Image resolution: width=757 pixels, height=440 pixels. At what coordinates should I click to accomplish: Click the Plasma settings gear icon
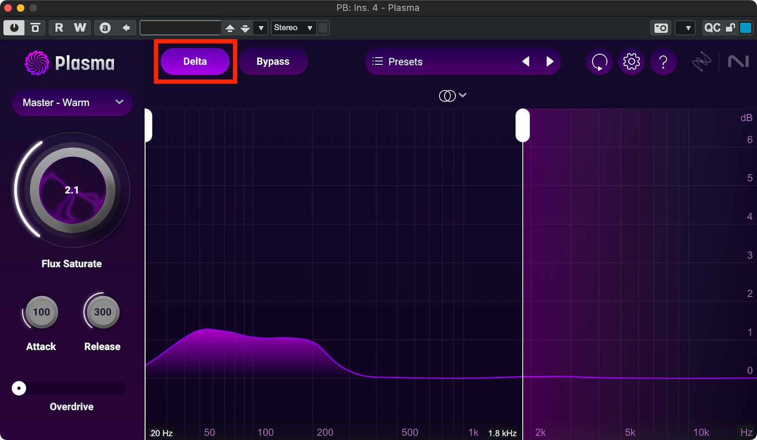point(631,62)
